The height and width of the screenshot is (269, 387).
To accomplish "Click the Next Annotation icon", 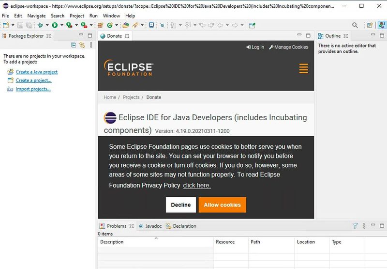I will coord(174,25).
